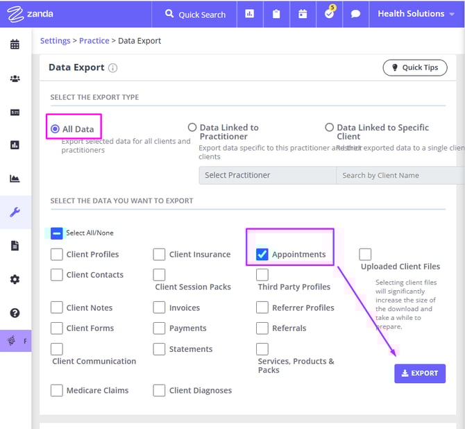Screen dimensions: 465x429
Task: Select the All Data radio button
Action: coord(55,129)
